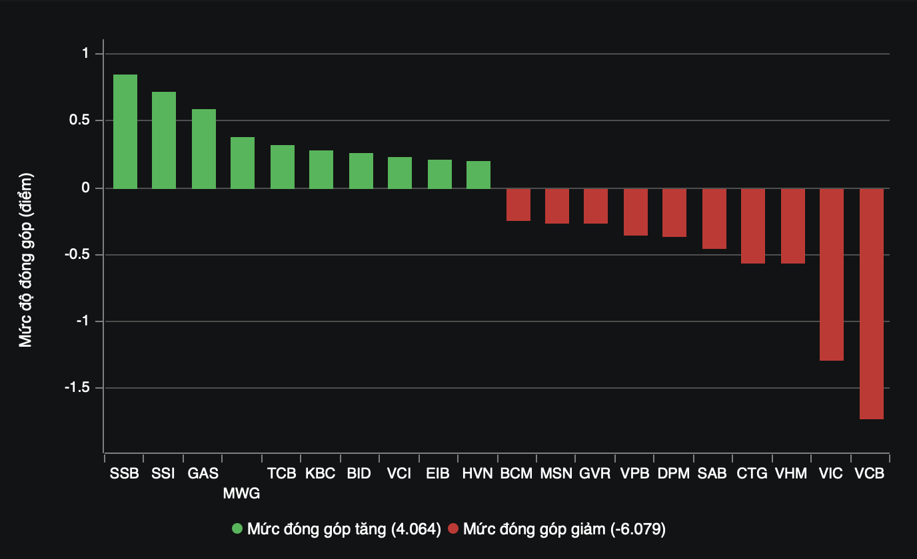This screenshot has height=559, width=917.
Task: Select the CTG red bar
Action: coord(753,226)
